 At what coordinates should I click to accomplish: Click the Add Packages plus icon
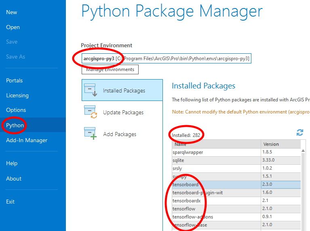(90, 134)
